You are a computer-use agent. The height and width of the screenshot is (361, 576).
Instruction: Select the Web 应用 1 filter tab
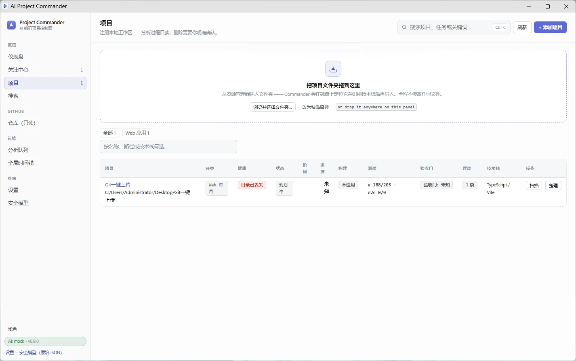coord(137,133)
